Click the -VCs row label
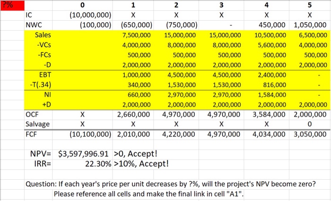 point(44,45)
